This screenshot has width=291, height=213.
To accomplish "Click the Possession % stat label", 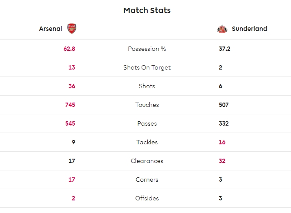I will (147, 49).
